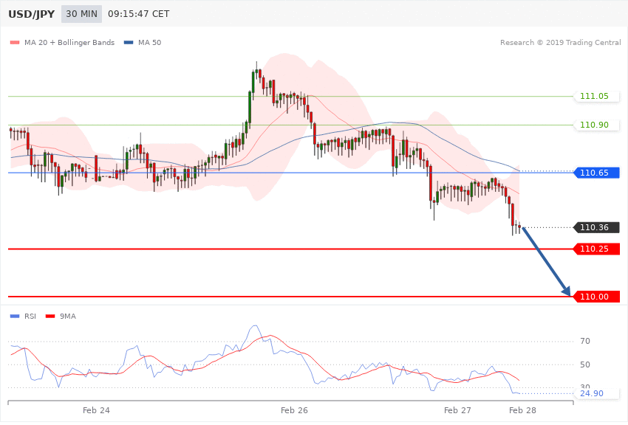Click the 9MA red legend swatch
Image resolution: width=628 pixels, height=425 pixels.
pyautogui.click(x=50, y=317)
